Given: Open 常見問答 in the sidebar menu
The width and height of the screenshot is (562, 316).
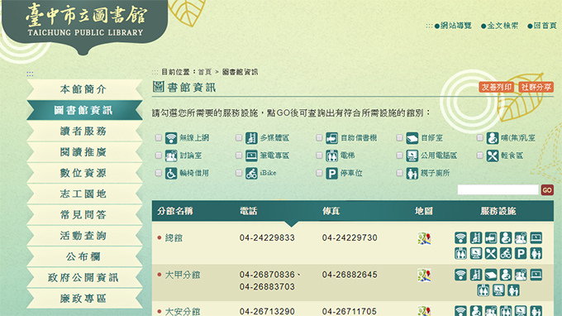Looking at the screenshot, I should click(x=84, y=215).
